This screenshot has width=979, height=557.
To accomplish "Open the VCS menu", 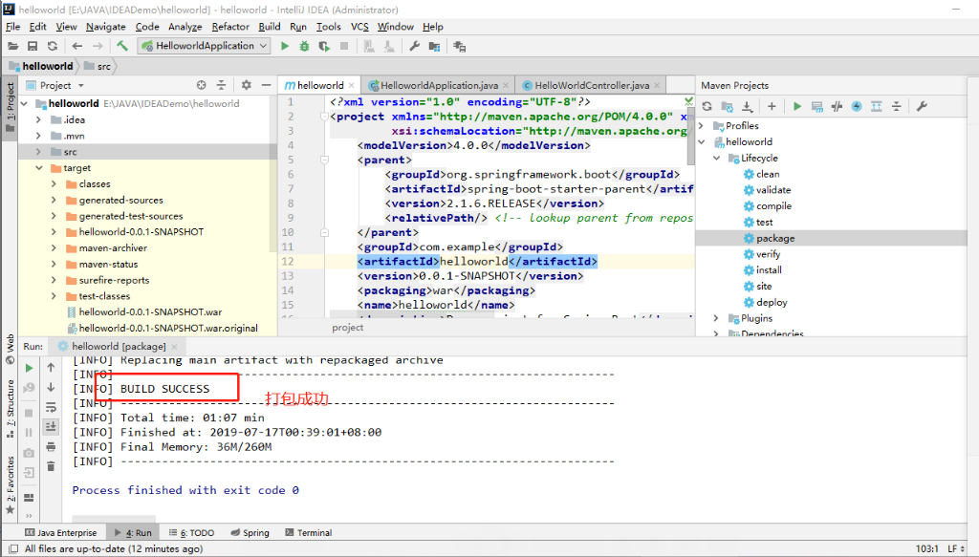I will 359,27.
